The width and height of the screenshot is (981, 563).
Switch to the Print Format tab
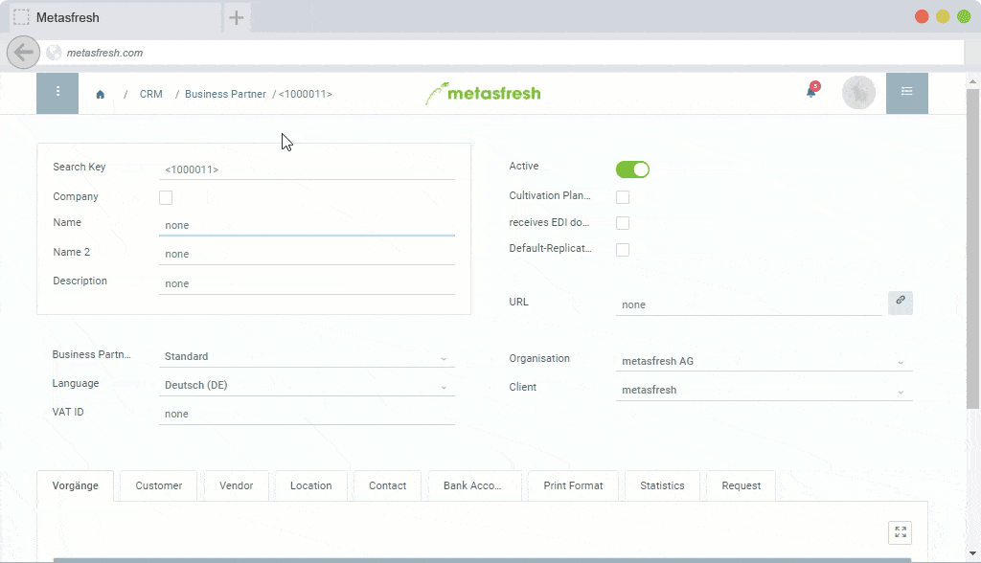pos(573,486)
